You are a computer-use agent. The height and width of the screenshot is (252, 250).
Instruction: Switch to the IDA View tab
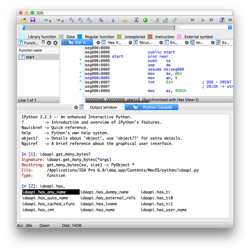[x=82, y=43]
